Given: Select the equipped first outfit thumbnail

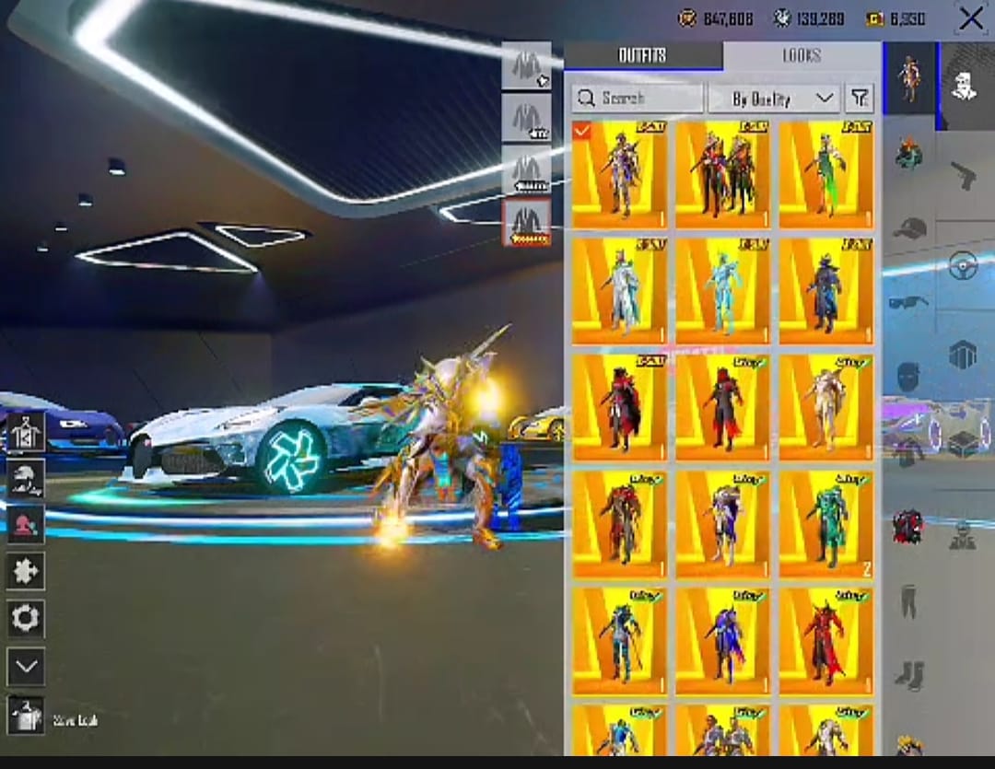Looking at the screenshot, I should [x=619, y=174].
